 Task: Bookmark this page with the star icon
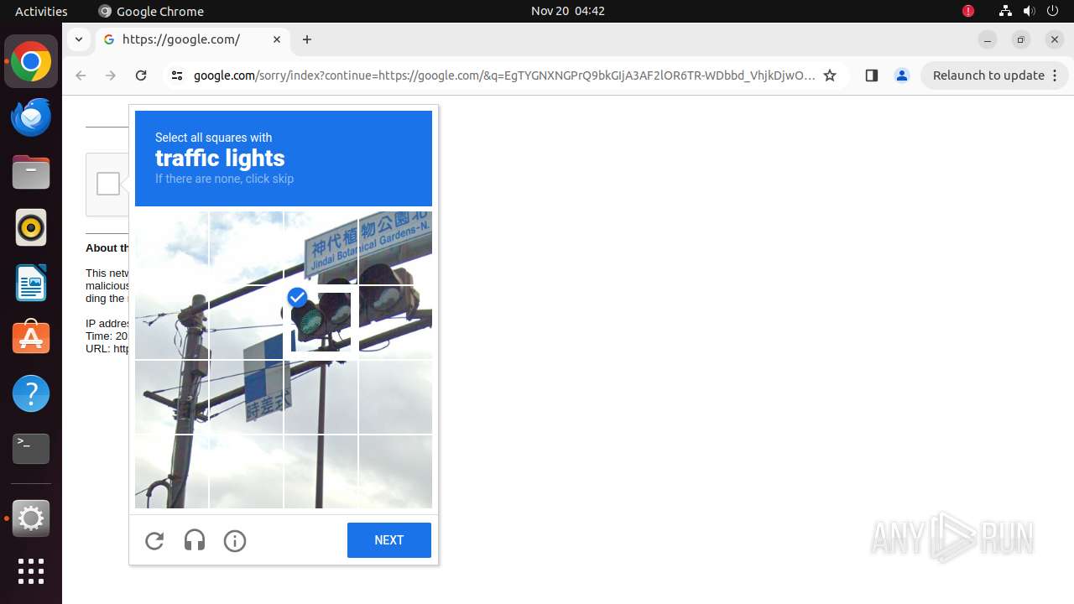click(x=830, y=75)
